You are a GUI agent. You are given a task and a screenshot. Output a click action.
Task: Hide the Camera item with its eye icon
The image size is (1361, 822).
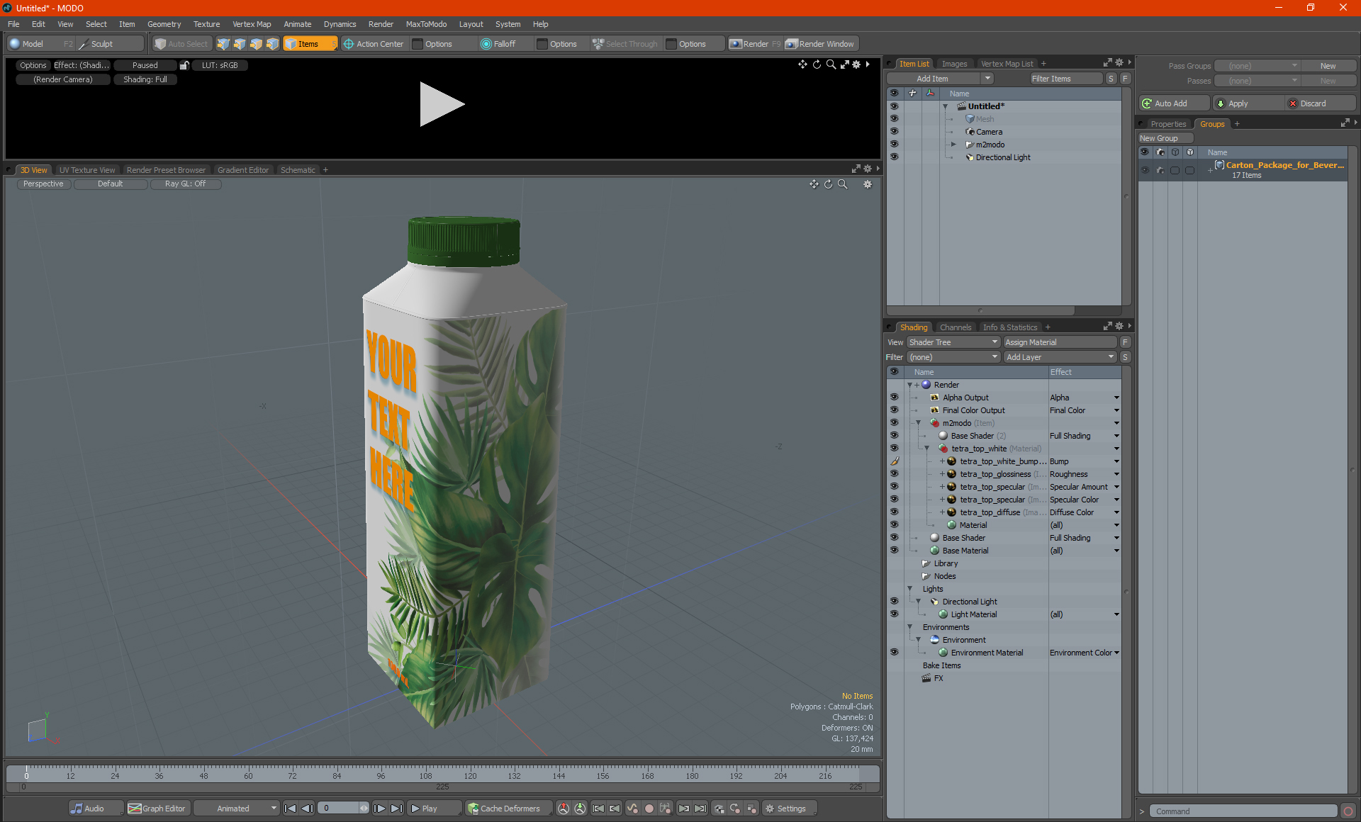(x=894, y=132)
